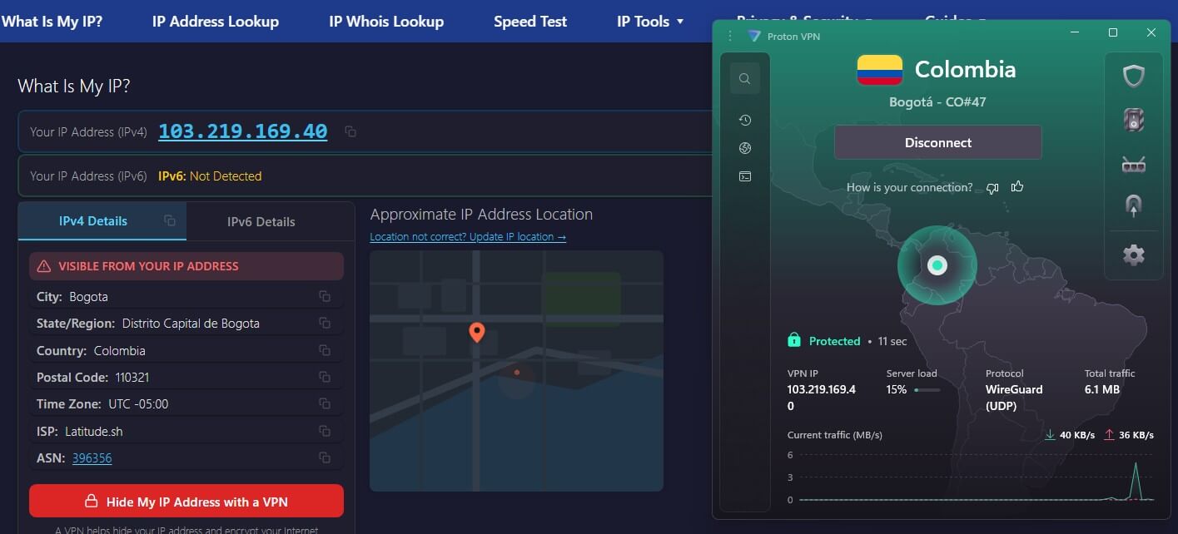Viewport: 1178px width, 534px height.
Task: Click the Colombia flag in Proton VPN
Action: click(879, 70)
